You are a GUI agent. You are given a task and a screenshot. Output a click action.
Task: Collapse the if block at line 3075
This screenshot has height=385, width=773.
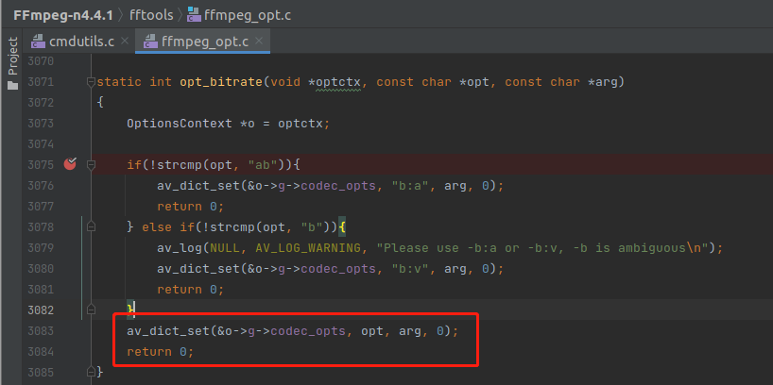(91, 165)
